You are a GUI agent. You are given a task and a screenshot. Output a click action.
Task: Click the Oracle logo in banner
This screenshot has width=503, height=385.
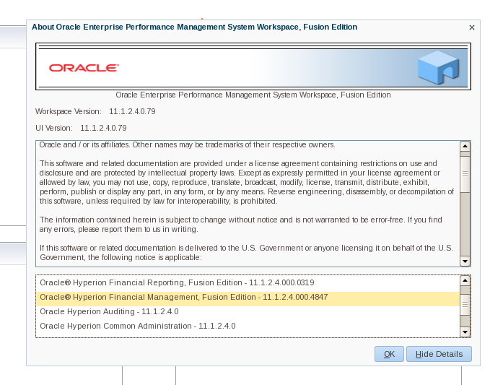click(x=84, y=68)
